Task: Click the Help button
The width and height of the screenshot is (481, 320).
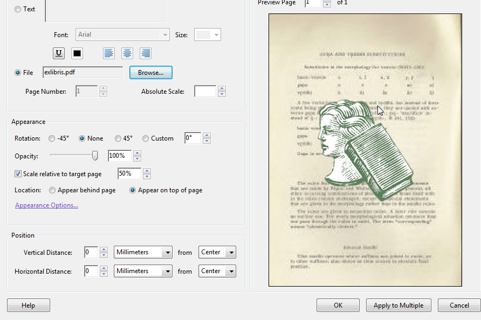Action: point(29,305)
